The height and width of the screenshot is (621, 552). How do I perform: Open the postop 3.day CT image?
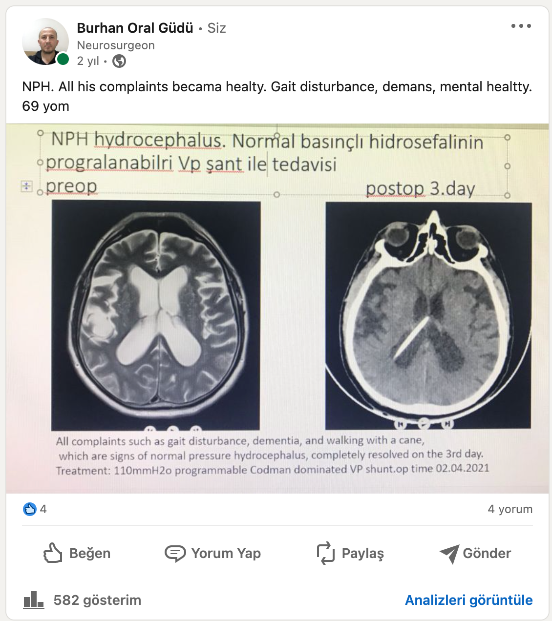(428, 316)
